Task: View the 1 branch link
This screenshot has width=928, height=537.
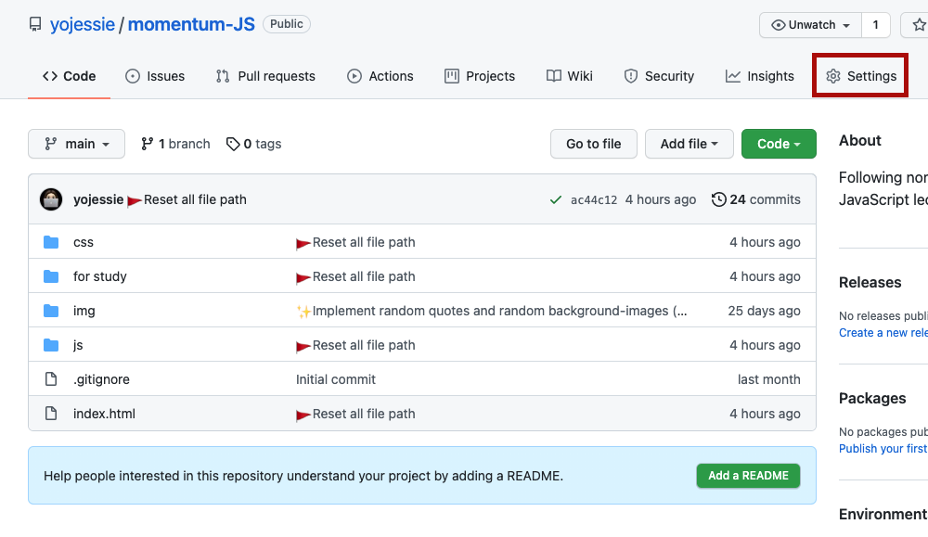Action: coord(175,144)
